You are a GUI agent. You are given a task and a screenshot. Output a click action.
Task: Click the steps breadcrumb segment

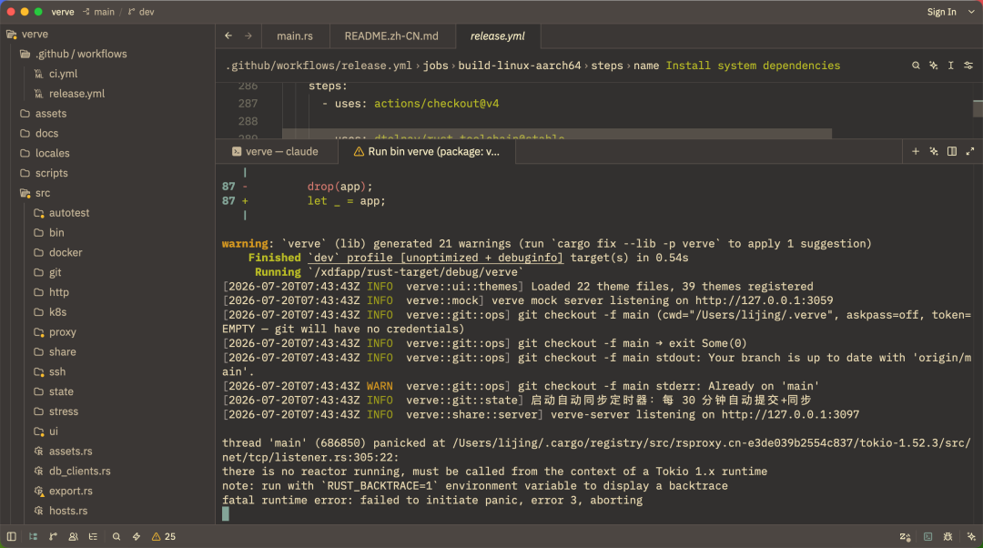tap(607, 66)
